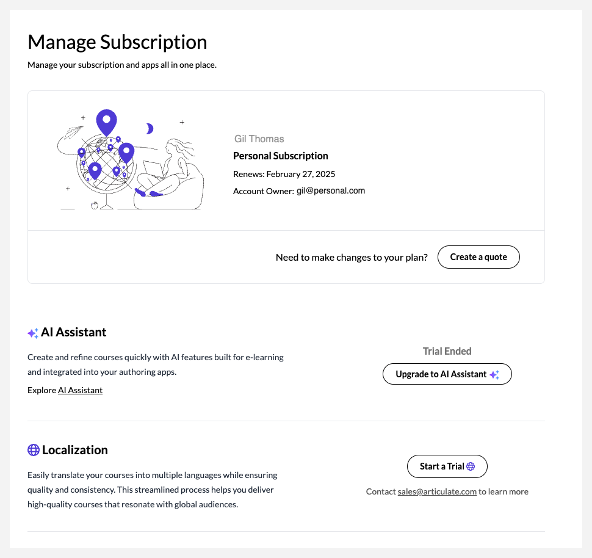Viewport: 592px width, 558px height.
Task: Click globe icon inside Start a Trial button
Action: coord(471,466)
